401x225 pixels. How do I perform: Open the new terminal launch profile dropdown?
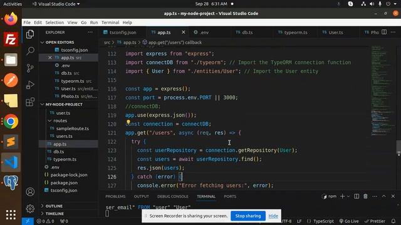(x=348, y=196)
